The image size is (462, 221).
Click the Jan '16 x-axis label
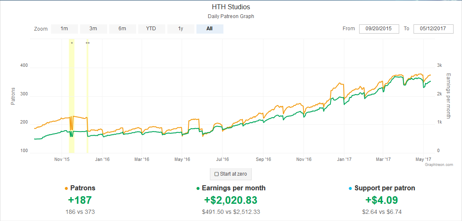pos(102,159)
